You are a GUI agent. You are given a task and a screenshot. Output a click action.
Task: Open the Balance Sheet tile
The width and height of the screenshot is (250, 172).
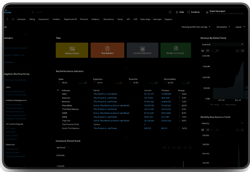[x=72, y=50]
